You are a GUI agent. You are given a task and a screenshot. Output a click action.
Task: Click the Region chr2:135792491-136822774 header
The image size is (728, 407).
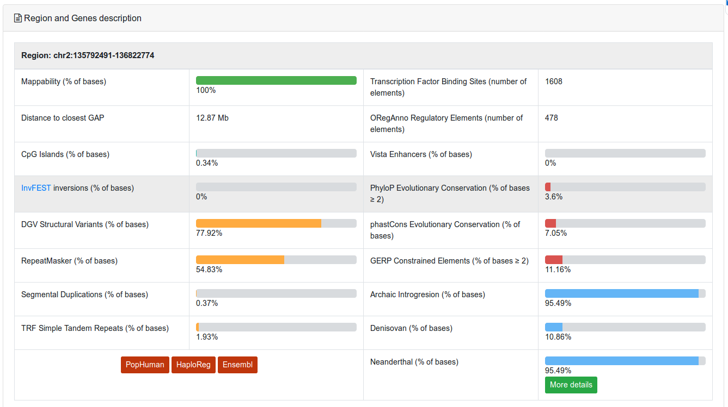[x=88, y=55]
